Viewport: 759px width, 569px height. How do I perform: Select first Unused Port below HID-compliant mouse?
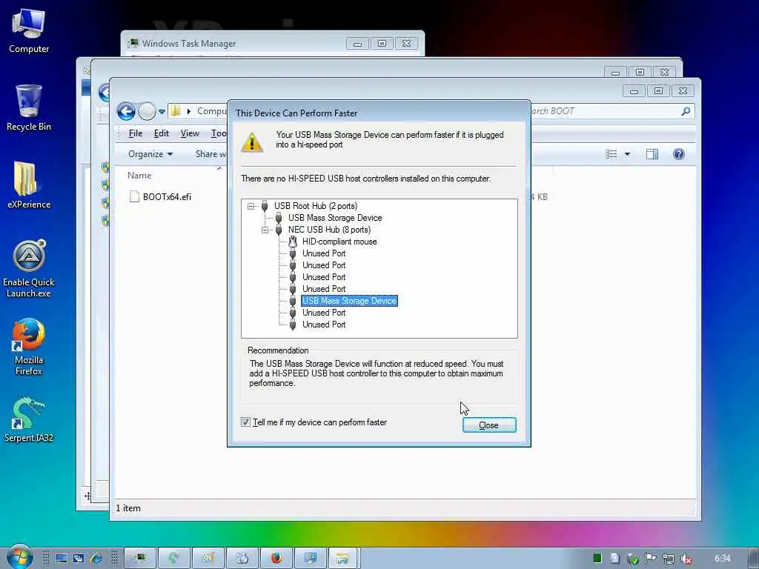click(x=324, y=253)
